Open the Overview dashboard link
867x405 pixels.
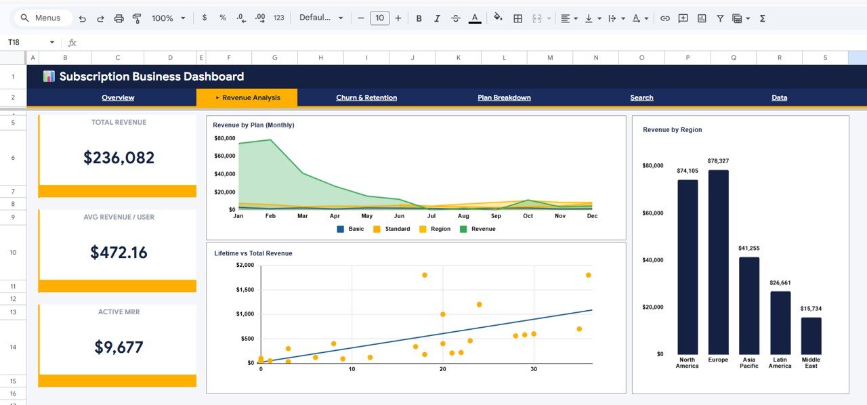118,98
